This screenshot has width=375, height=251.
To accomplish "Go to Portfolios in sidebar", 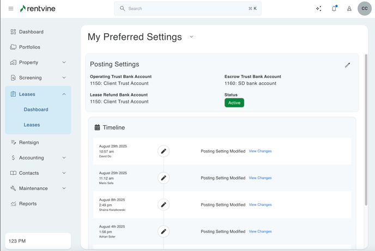I will pyautogui.click(x=29, y=47).
